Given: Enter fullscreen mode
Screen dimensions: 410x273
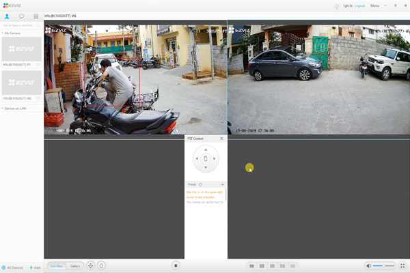Looking at the screenshot, I should pos(402,265).
